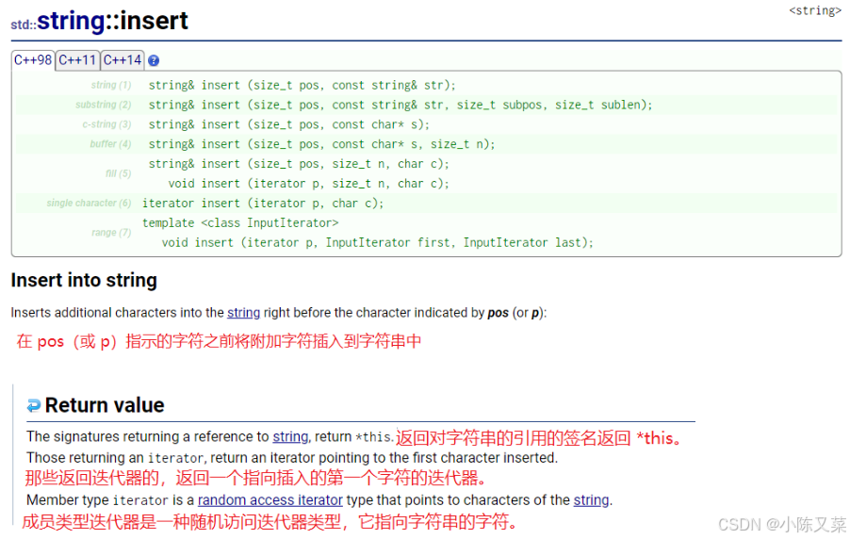Switch to the C++14 tab

123,60
